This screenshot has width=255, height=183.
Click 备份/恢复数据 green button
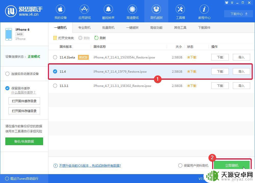24,141
